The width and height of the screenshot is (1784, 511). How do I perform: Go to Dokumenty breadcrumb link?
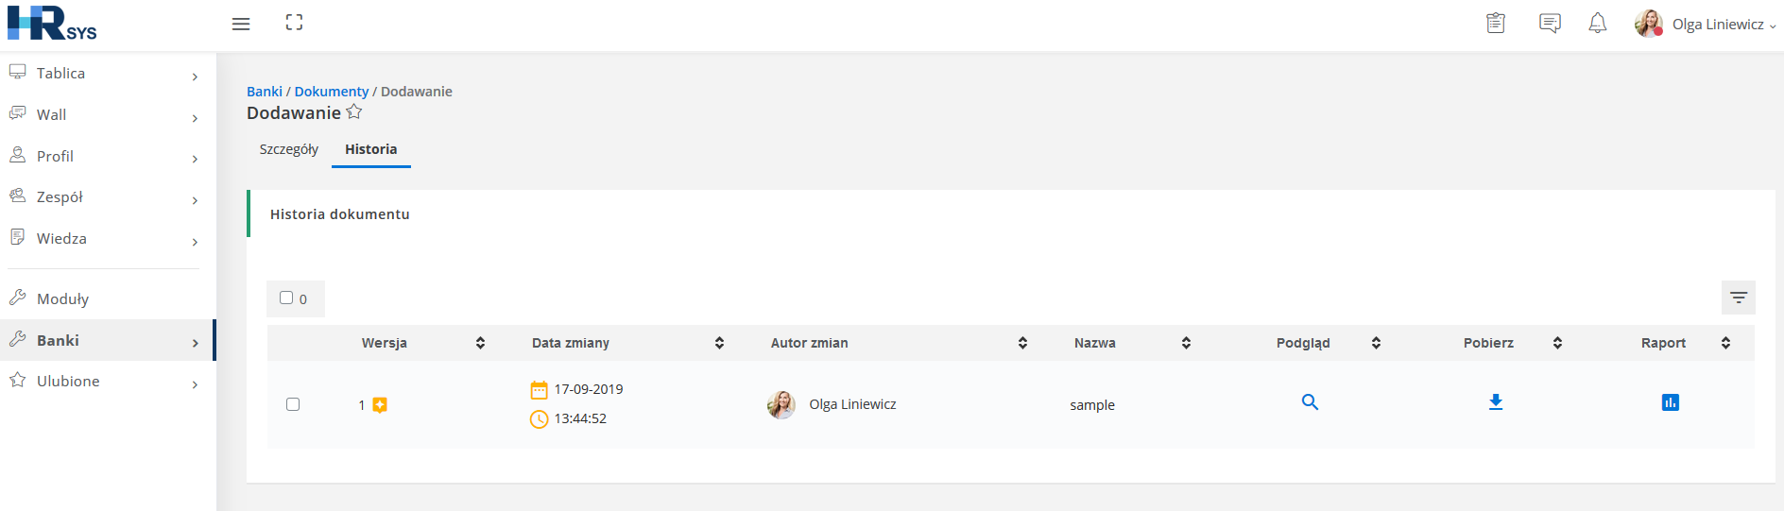(x=332, y=92)
